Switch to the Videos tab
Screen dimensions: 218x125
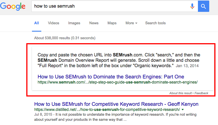pyautogui.click(x=53, y=23)
